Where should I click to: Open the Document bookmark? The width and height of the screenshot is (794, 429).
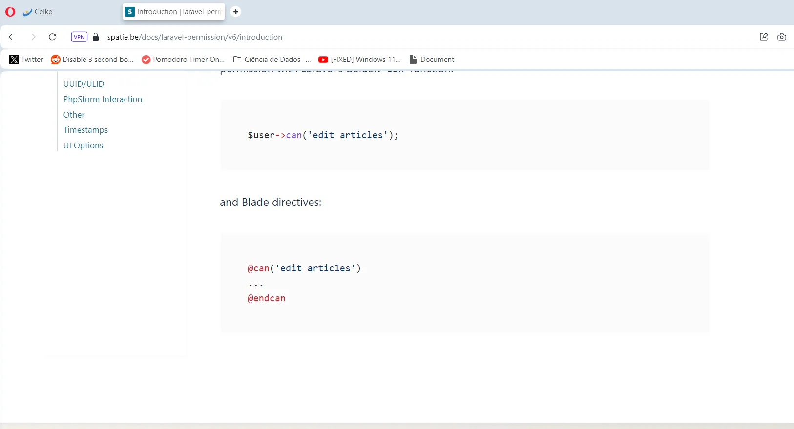[x=432, y=60]
